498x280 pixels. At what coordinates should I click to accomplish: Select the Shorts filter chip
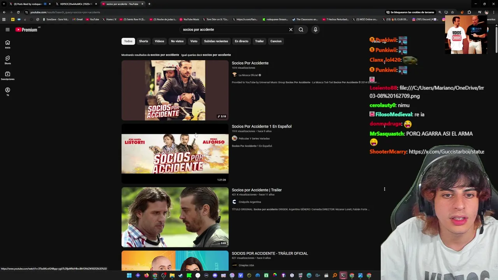click(144, 41)
